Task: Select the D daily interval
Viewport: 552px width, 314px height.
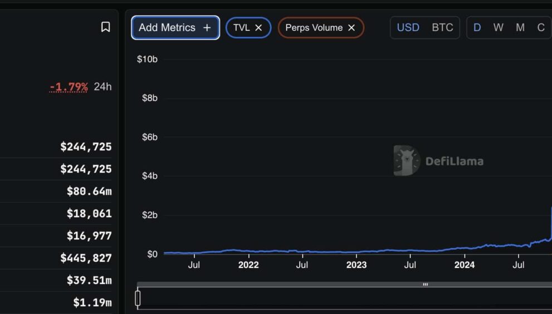Action: click(x=477, y=28)
